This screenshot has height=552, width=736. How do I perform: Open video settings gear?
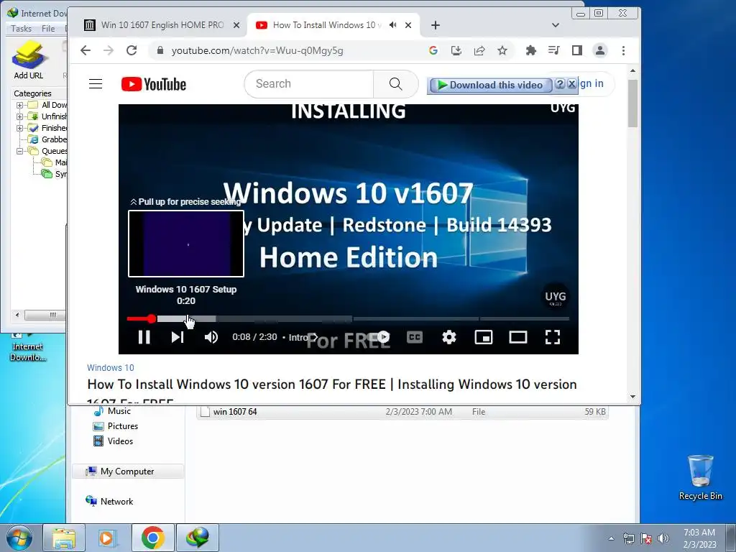point(449,337)
